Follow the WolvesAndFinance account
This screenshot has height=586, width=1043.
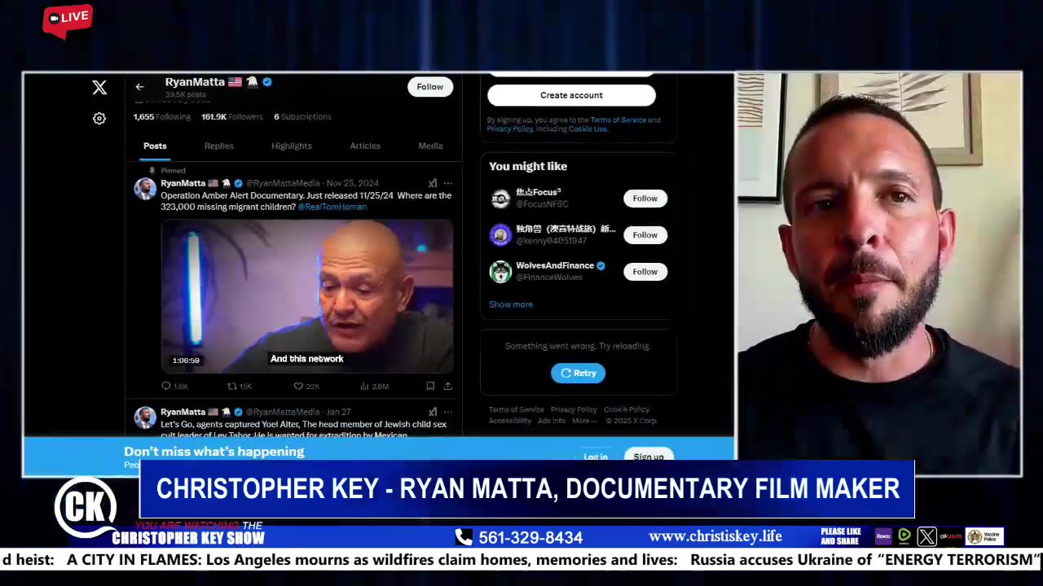pos(645,272)
